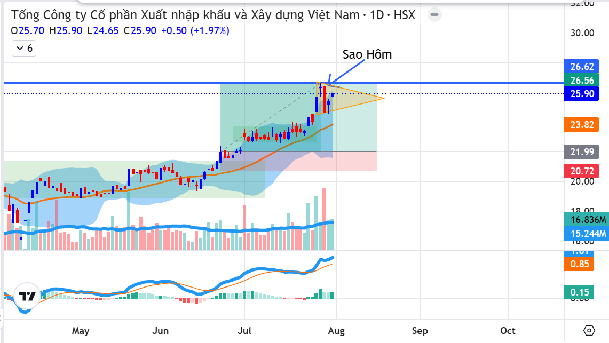Screen dimensions: 609x343
Task: Click the red 20.72 stop price label
Action: click(582, 171)
